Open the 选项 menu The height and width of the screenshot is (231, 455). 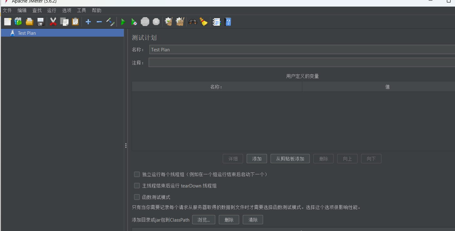click(x=67, y=10)
